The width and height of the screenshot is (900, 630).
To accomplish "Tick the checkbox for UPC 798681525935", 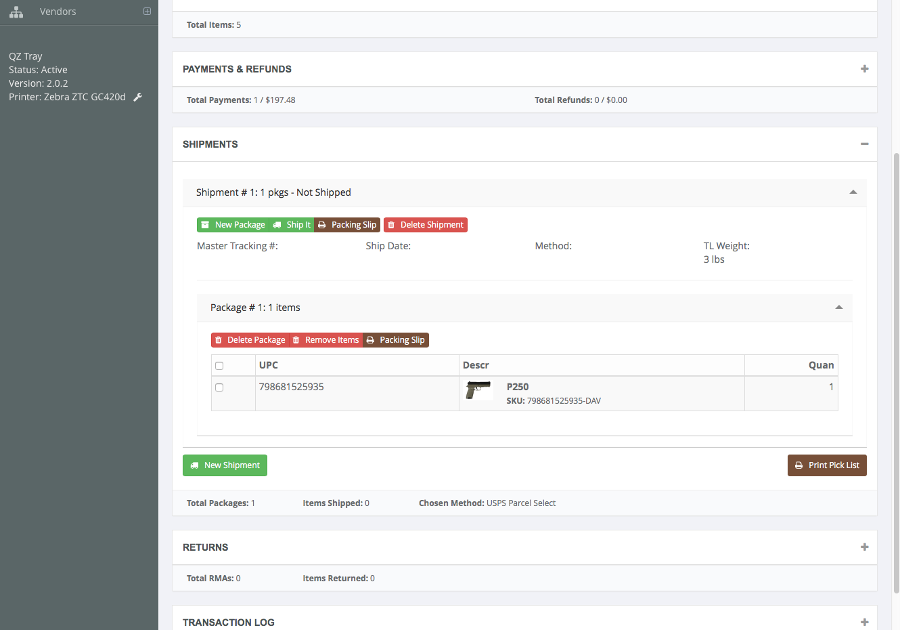I will click(219, 387).
